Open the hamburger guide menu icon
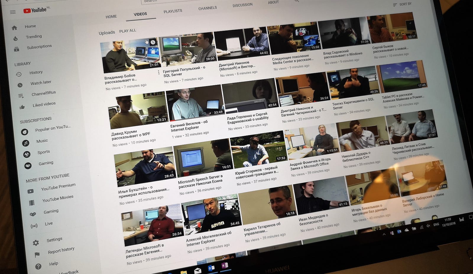 [x=13, y=12]
